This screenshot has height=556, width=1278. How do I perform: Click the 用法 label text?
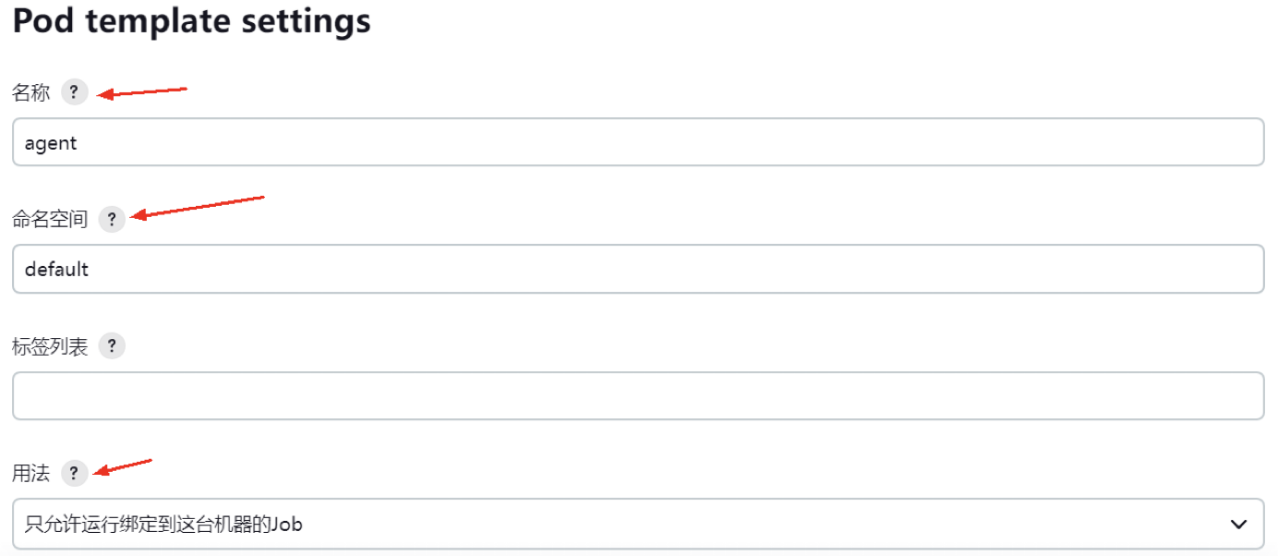30,474
